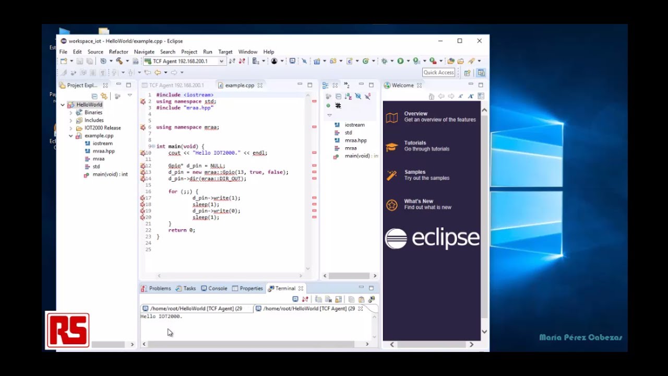
Task: Click Link with Editor in Project Explorer
Action: (x=104, y=96)
